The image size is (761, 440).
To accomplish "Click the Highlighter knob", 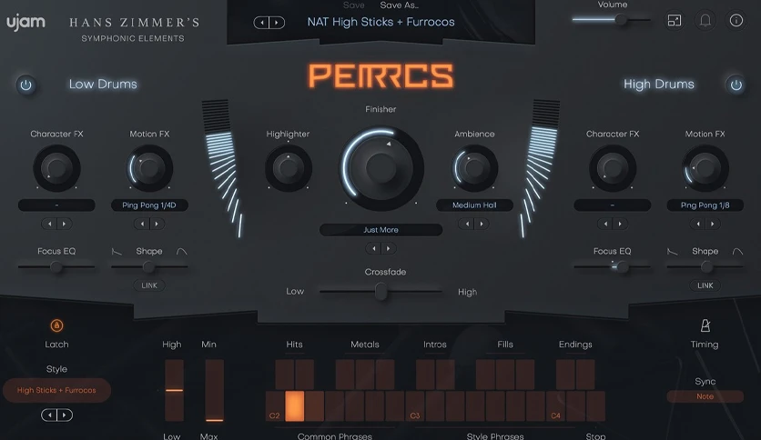I will click(x=289, y=168).
